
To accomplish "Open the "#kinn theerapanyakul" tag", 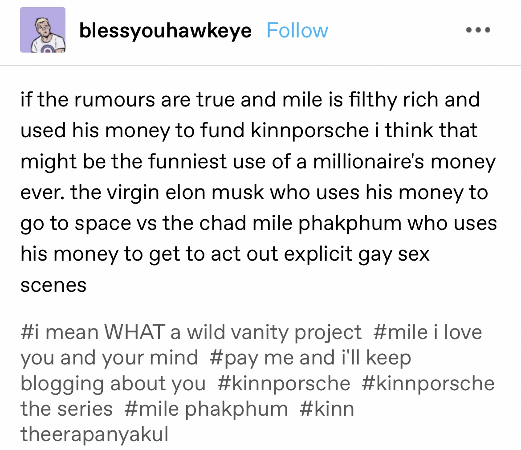I will coord(327,409).
